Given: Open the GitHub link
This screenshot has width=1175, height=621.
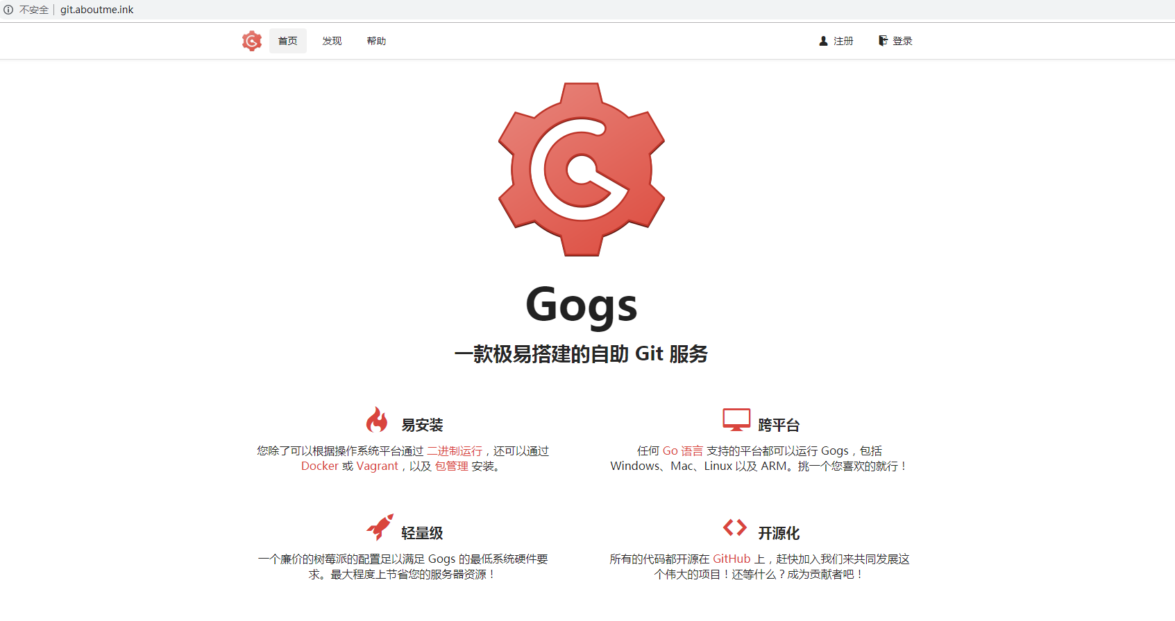Looking at the screenshot, I should point(732,559).
